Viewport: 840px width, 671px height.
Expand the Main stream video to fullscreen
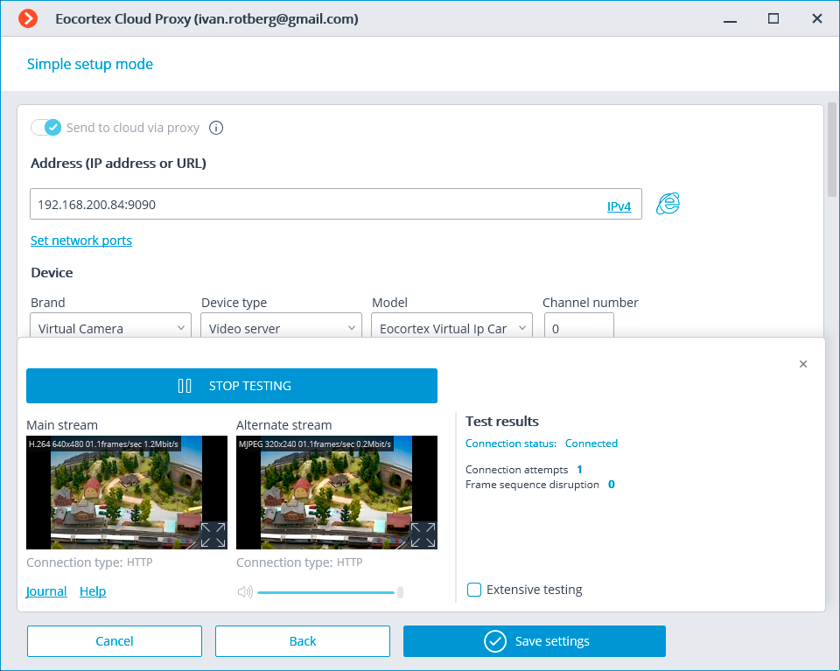click(x=212, y=535)
